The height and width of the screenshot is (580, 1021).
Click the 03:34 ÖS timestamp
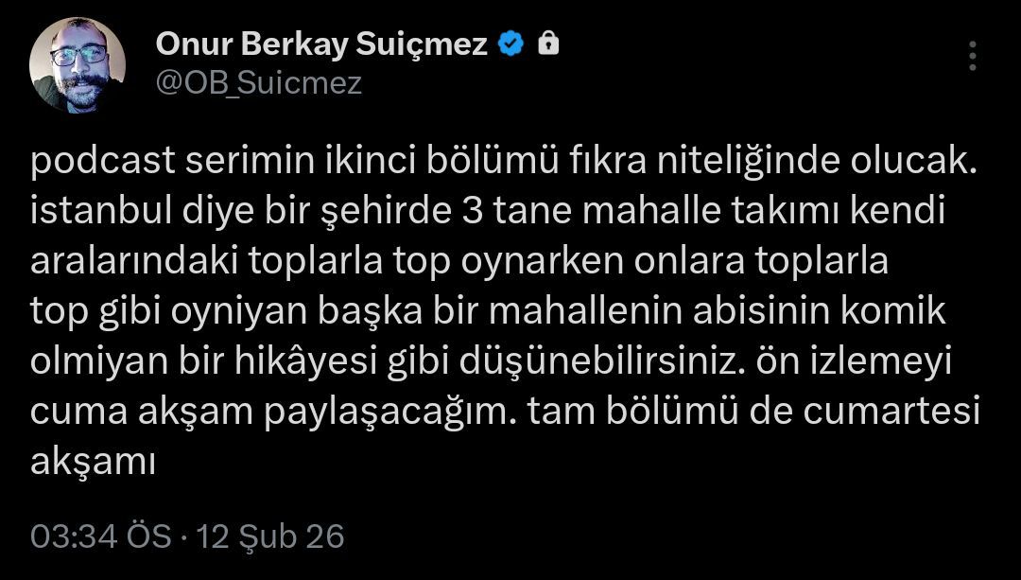tap(101, 537)
